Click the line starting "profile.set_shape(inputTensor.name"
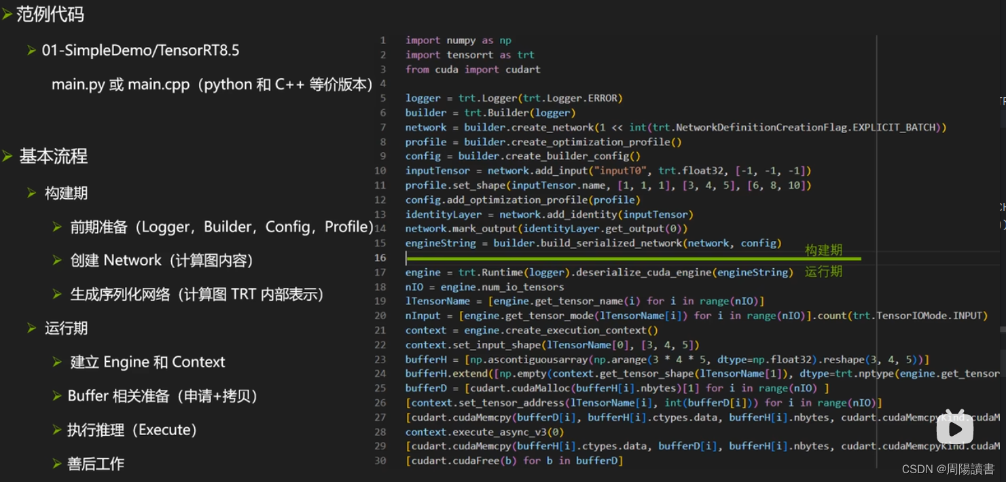Image resolution: width=1006 pixels, height=482 pixels. (609, 185)
